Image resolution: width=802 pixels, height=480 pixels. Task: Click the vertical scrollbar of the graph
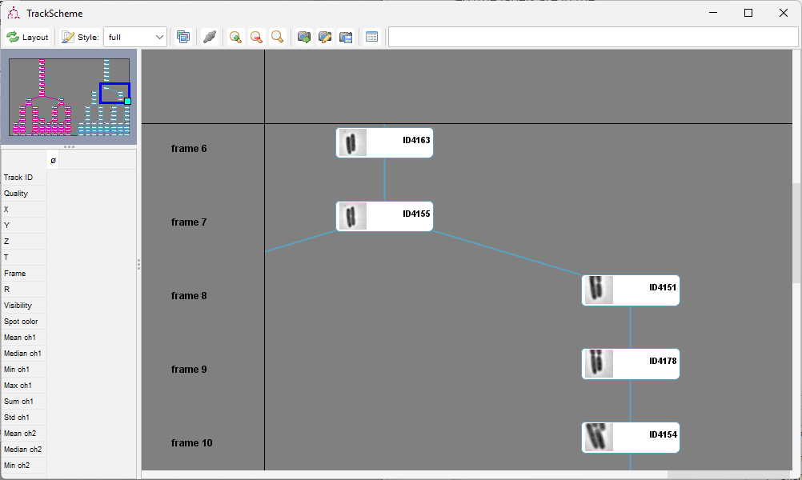tap(797, 260)
